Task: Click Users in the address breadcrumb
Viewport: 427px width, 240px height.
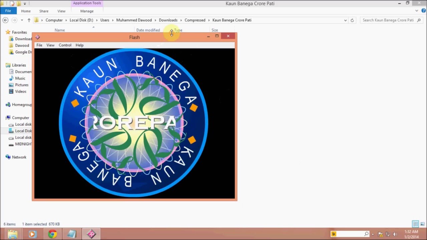Action: [x=105, y=20]
